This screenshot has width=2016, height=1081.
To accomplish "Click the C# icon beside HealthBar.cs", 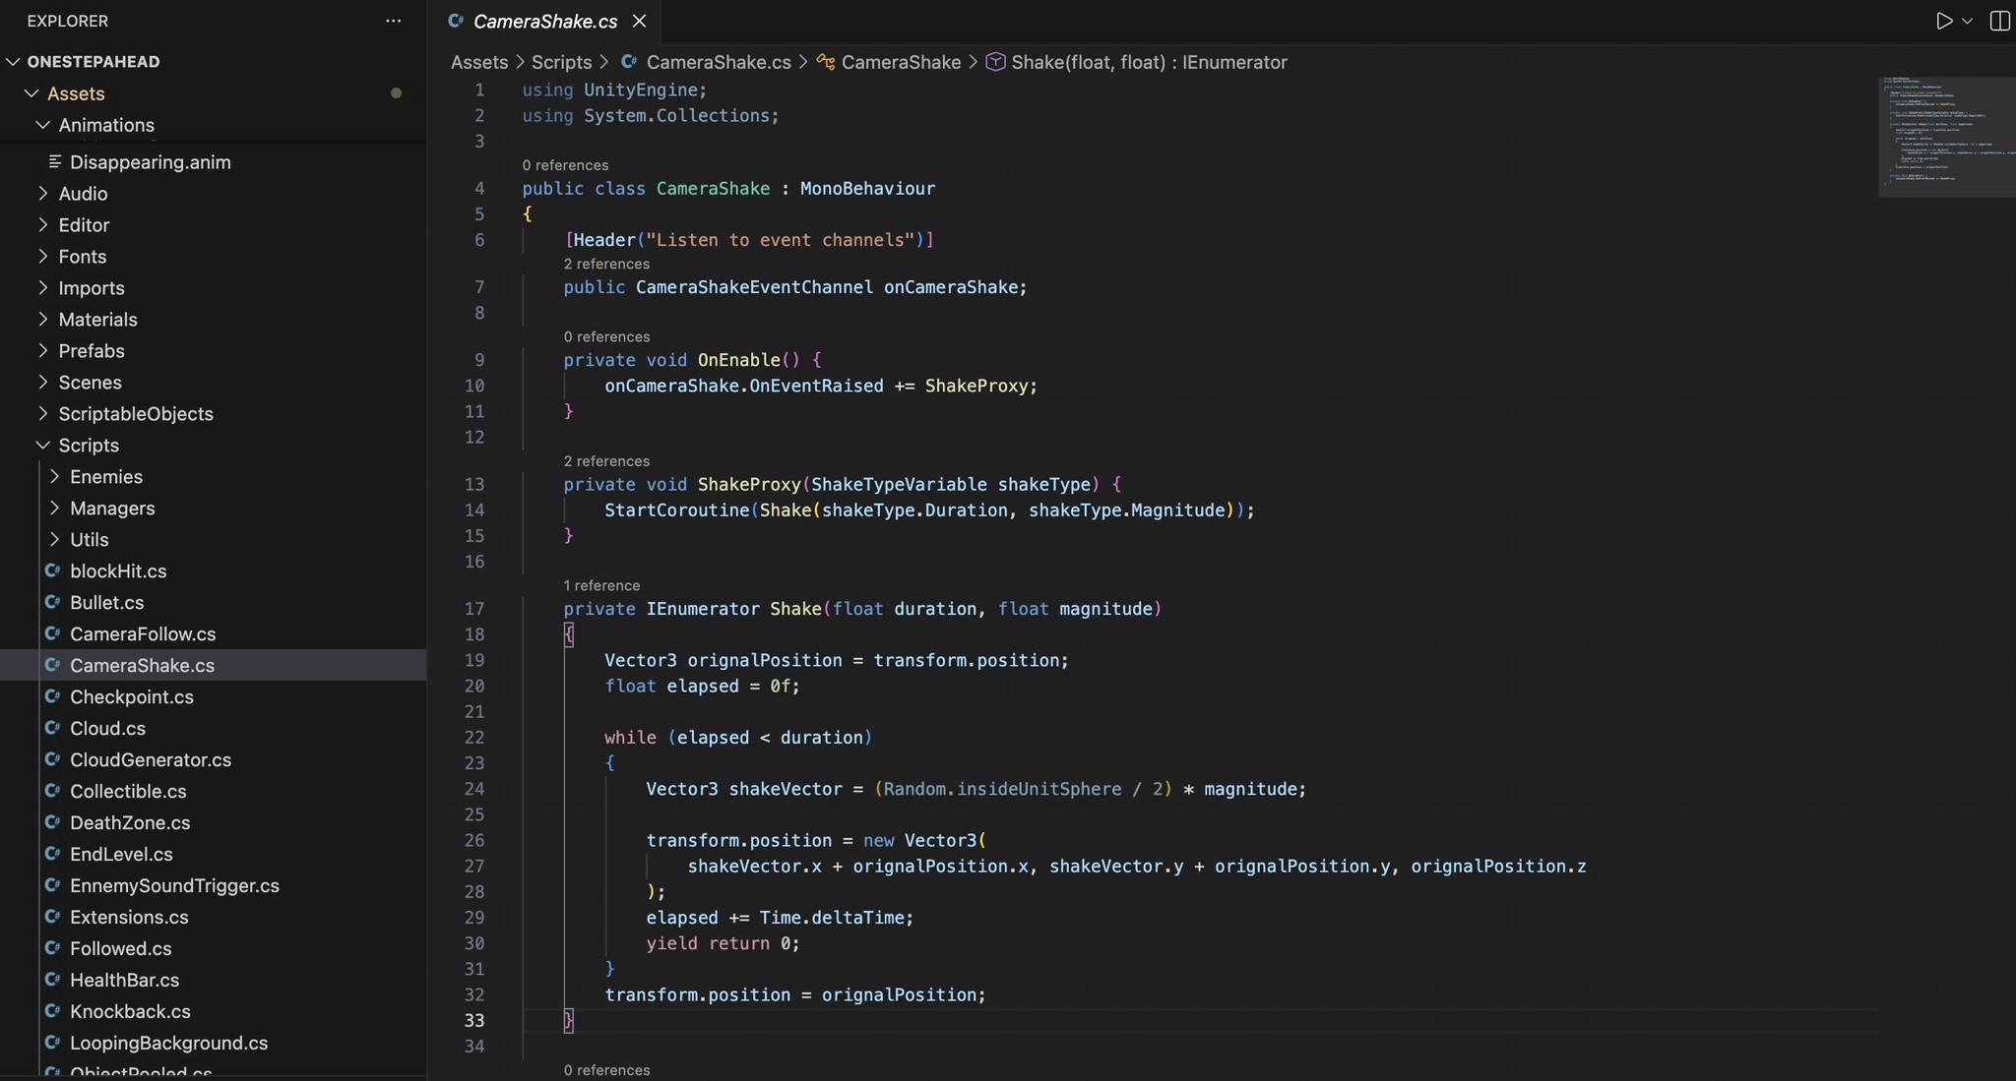I will (53, 980).
